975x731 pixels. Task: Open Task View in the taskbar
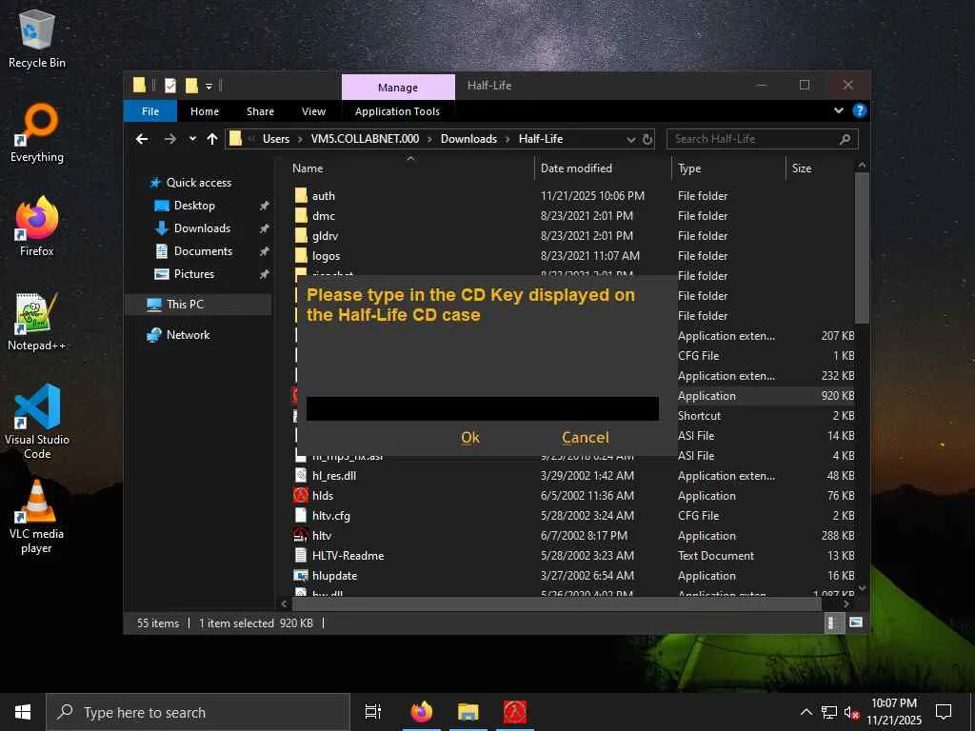point(372,712)
